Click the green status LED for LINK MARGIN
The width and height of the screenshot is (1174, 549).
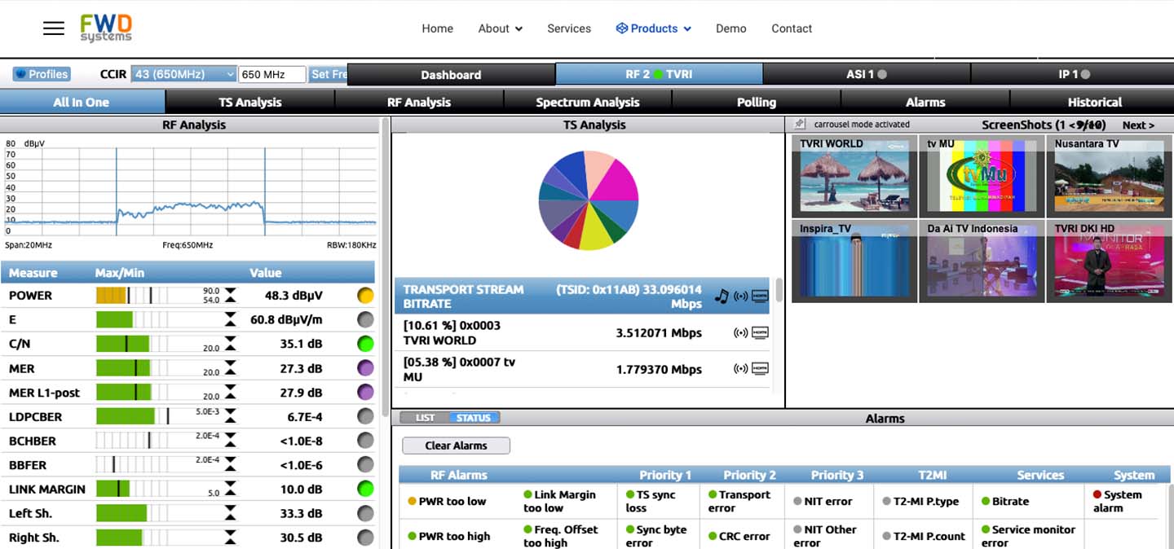[x=365, y=489]
